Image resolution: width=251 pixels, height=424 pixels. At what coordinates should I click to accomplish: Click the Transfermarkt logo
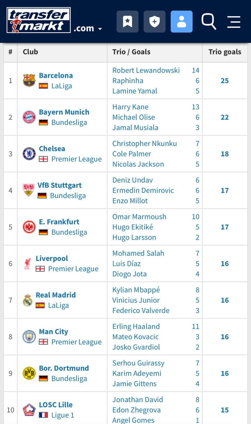pyautogui.click(x=38, y=20)
